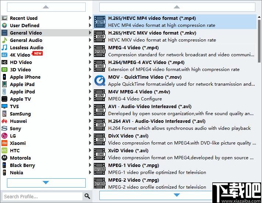Viewport: 262px width, 203px height.
Task: Click the Xiaomi logo icon
Action: click(4, 143)
